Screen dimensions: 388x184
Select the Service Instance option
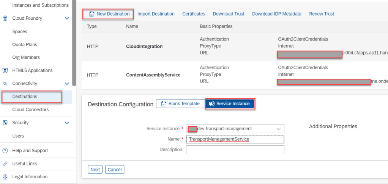[229, 104]
